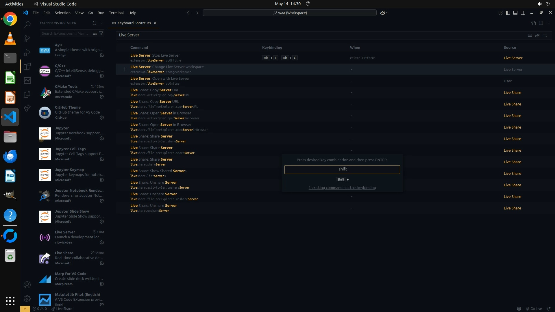Viewport: 555px width, 312px height.
Task: Click Refresh icon in Extensions header
Action: coord(94,23)
